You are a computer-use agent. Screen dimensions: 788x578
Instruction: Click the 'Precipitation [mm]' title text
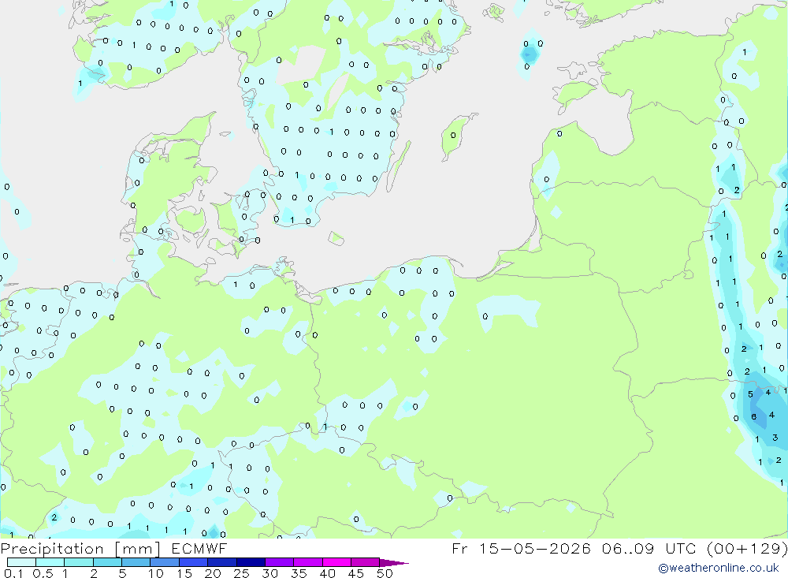tap(80, 549)
